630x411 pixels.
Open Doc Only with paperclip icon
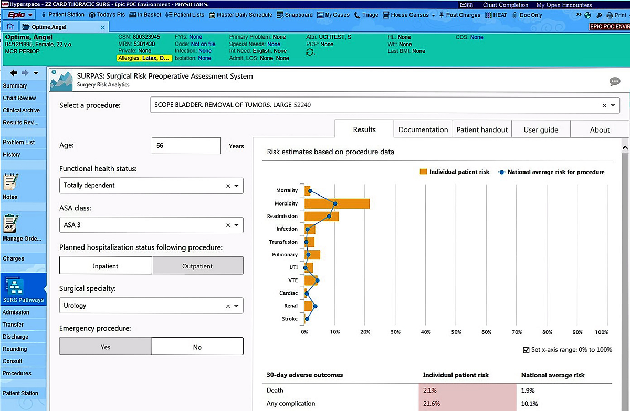(527, 15)
